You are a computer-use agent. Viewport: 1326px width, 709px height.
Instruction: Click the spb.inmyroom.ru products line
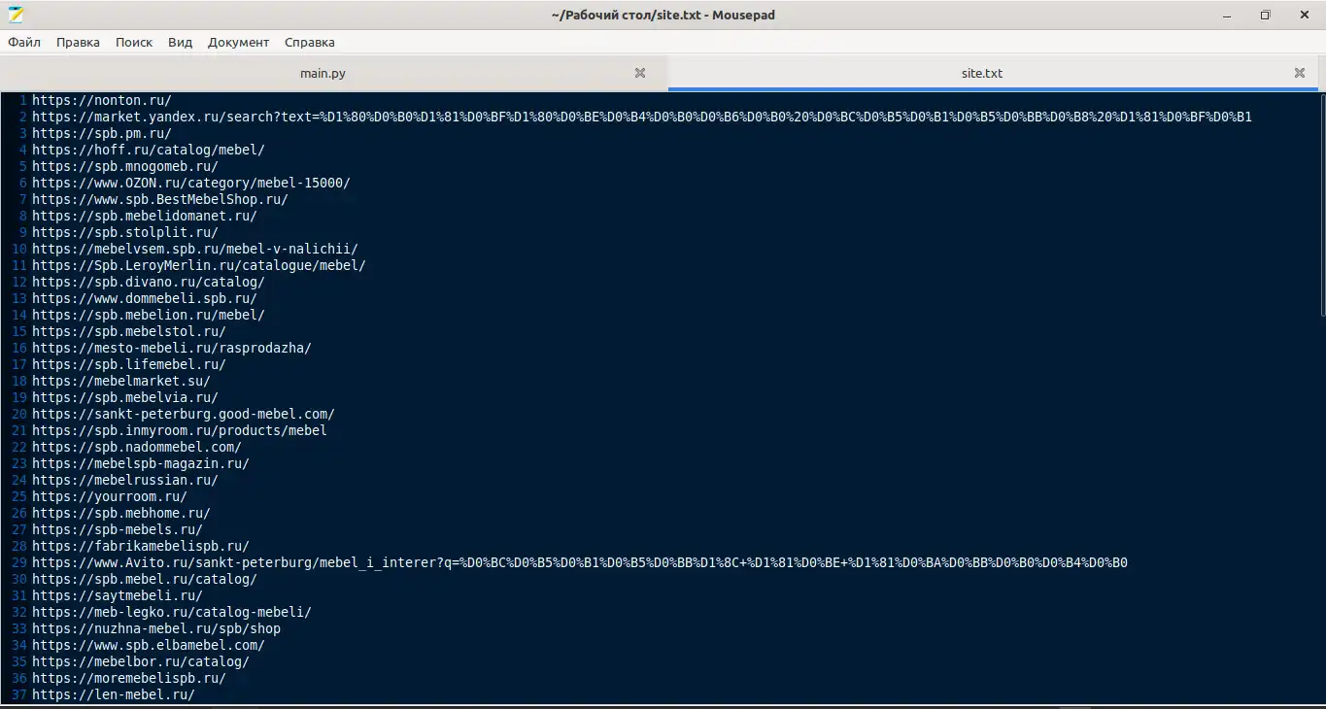coord(180,430)
